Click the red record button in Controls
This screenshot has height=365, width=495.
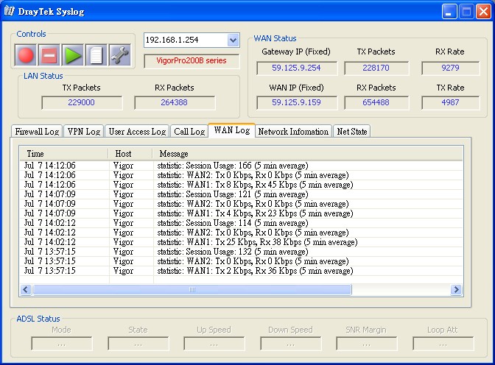point(26,55)
